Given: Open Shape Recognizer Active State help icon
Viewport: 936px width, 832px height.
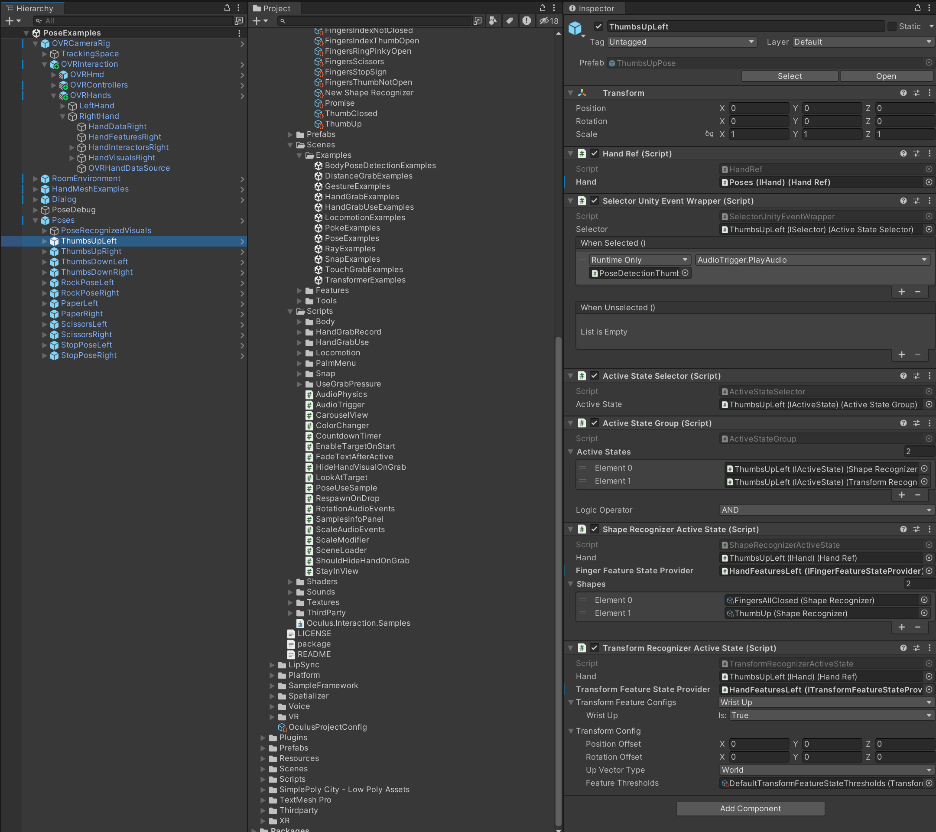Looking at the screenshot, I should click(903, 530).
